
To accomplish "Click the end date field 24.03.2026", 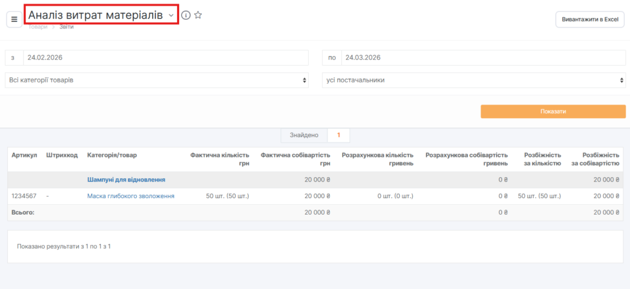I will point(483,58).
